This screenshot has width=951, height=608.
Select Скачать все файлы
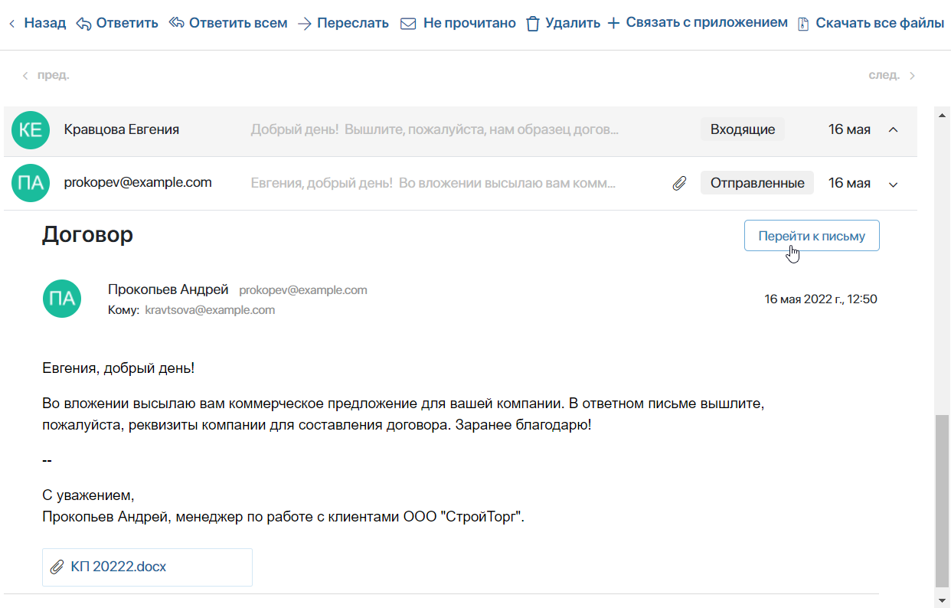[x=880, y=23]
